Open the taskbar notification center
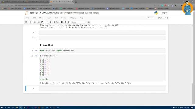The height and width of the screenshot is (109, 195). click(x=192, y=107)
